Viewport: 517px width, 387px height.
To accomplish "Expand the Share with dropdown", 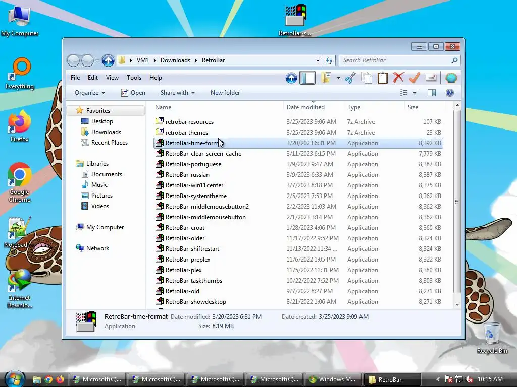I will pos(177,93).
